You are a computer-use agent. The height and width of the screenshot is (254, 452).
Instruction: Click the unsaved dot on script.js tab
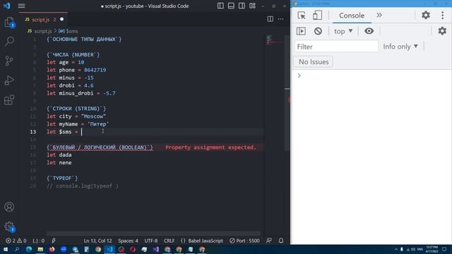61,19
